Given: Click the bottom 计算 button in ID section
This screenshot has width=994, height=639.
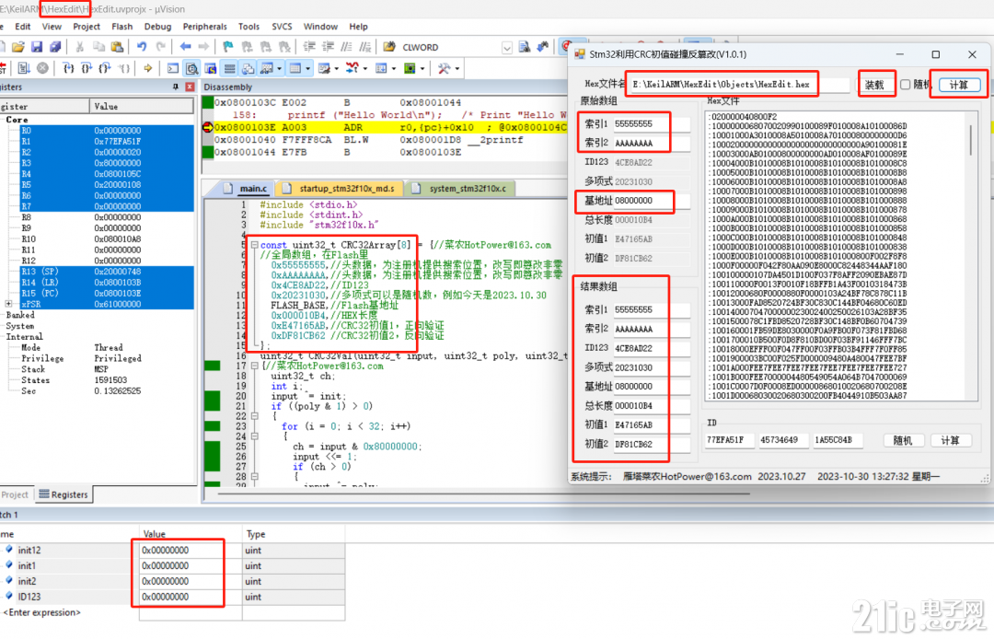Looking at the screenshot, I should 950,440.
